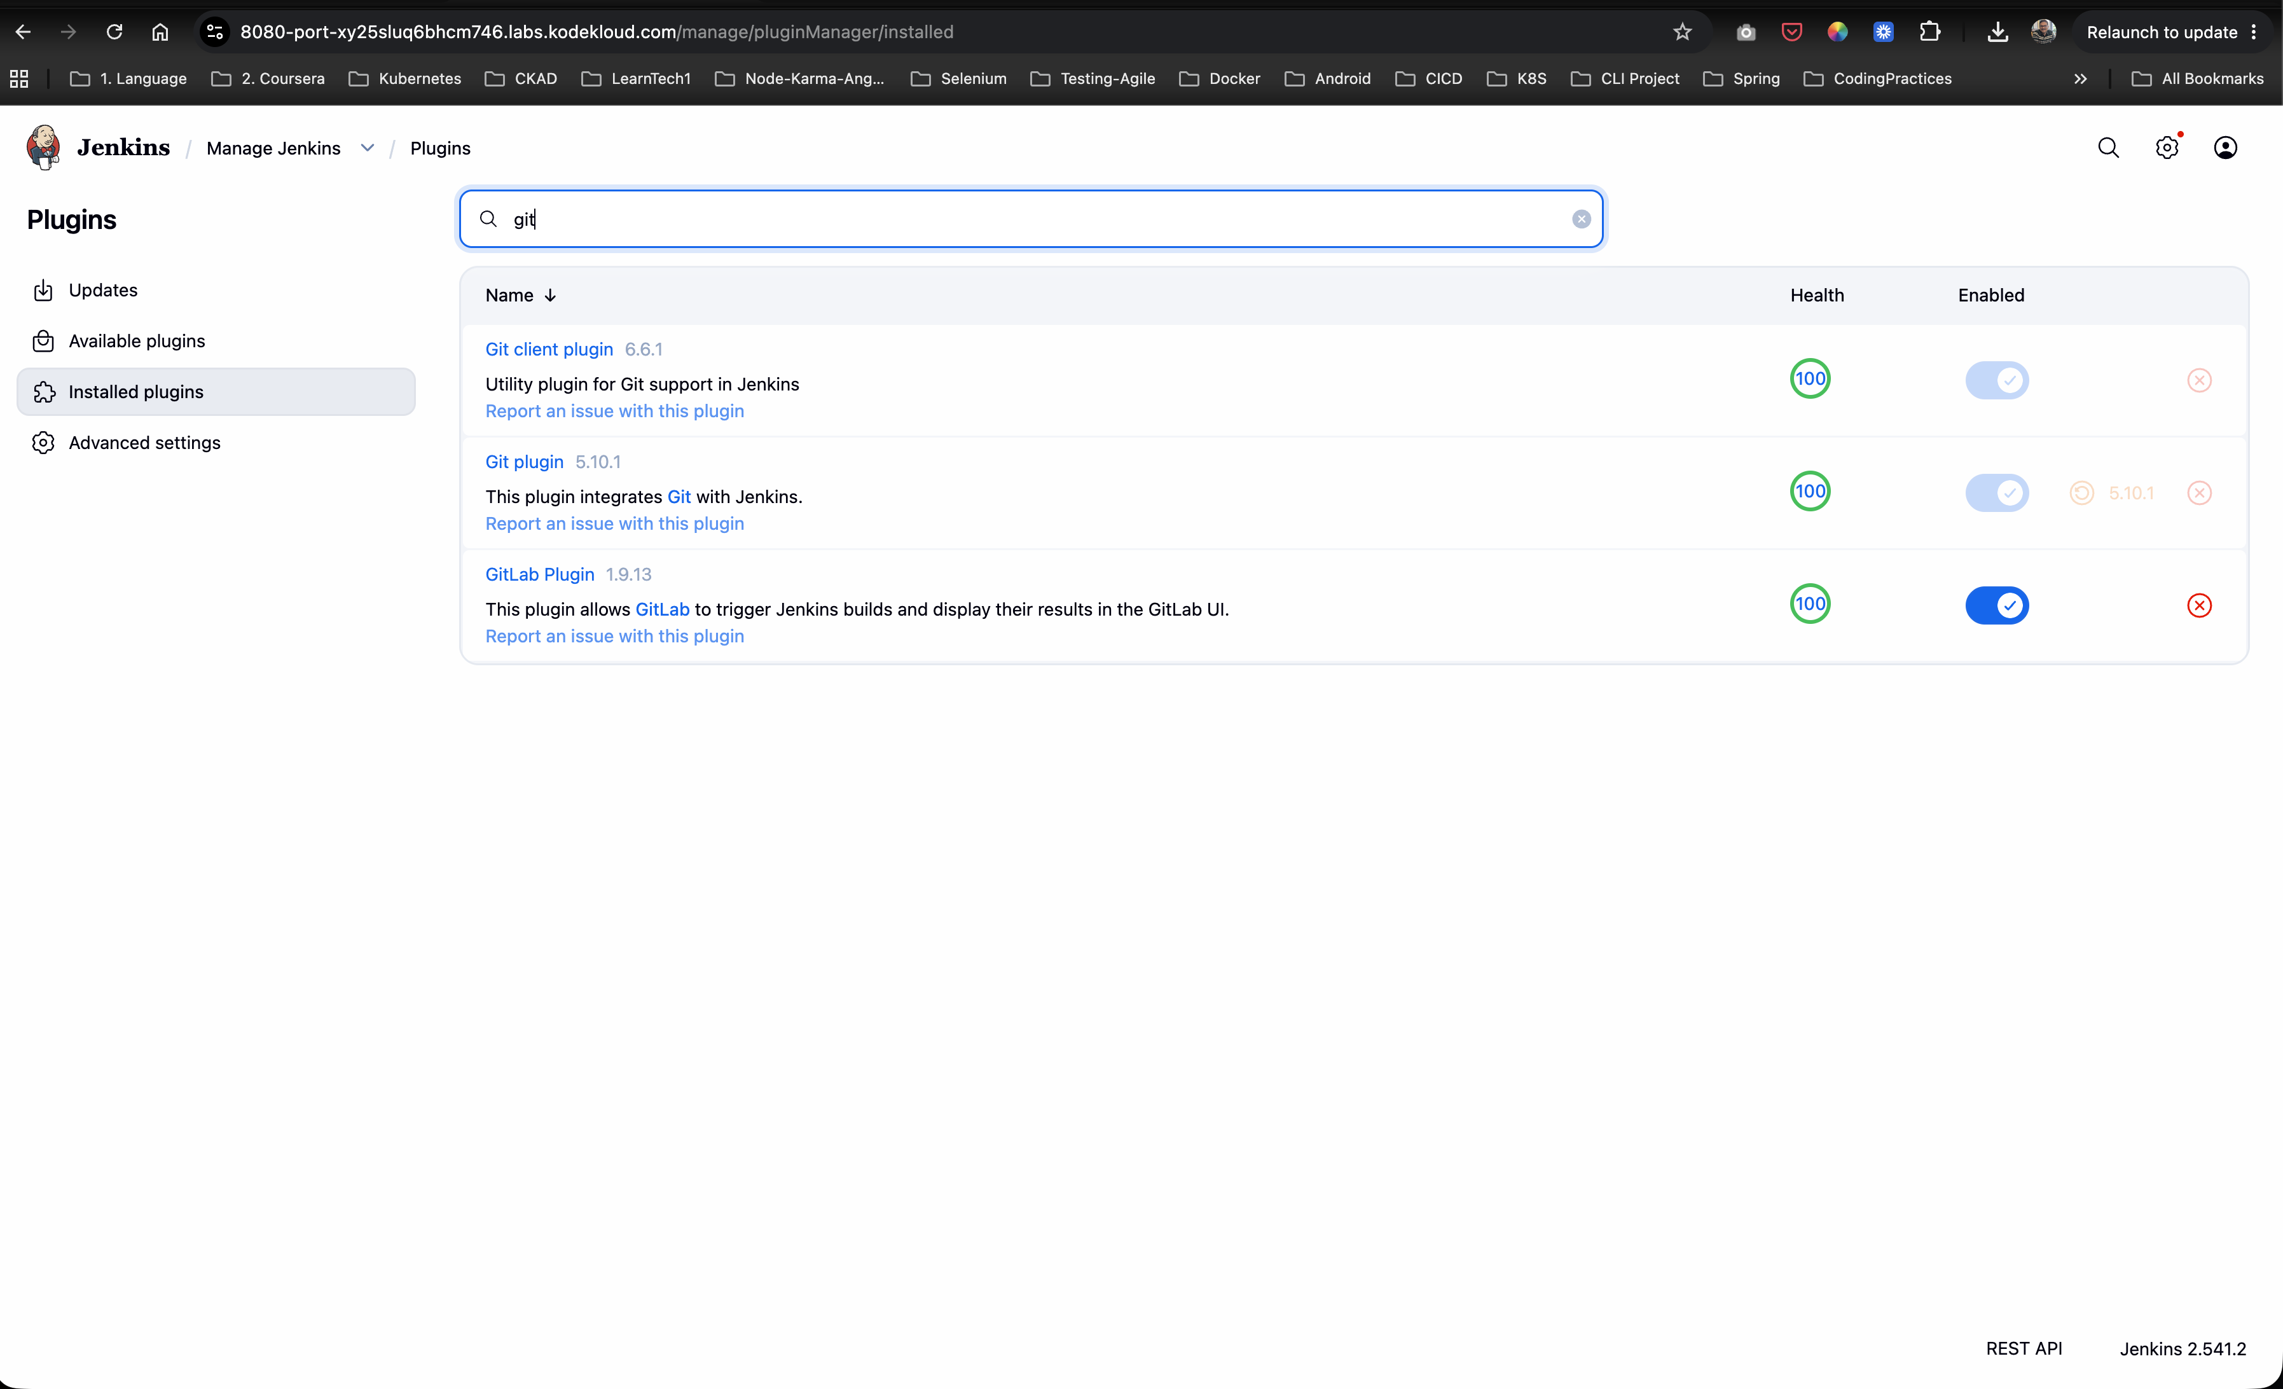The height and width of the screenshot is (1389, 2283).
Task: Open the CICD bookmark folder
Action: 1429,79
